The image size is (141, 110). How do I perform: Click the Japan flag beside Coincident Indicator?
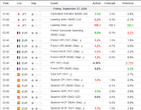[19, 14]
